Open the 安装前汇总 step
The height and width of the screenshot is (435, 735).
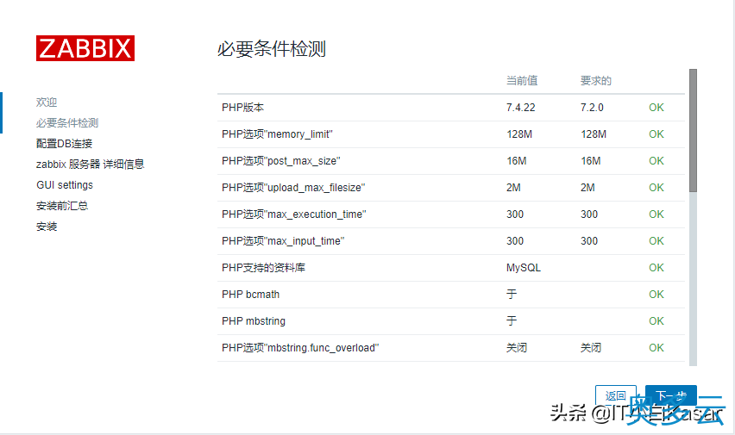62,206
